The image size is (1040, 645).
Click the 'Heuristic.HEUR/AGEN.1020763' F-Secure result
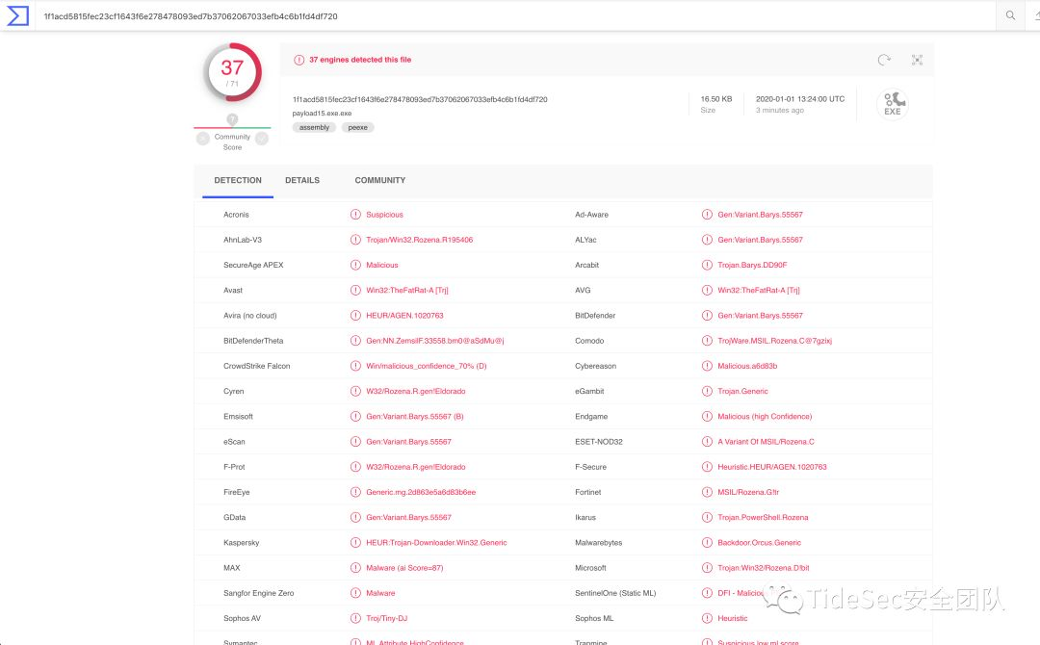[x=772, y=467]
